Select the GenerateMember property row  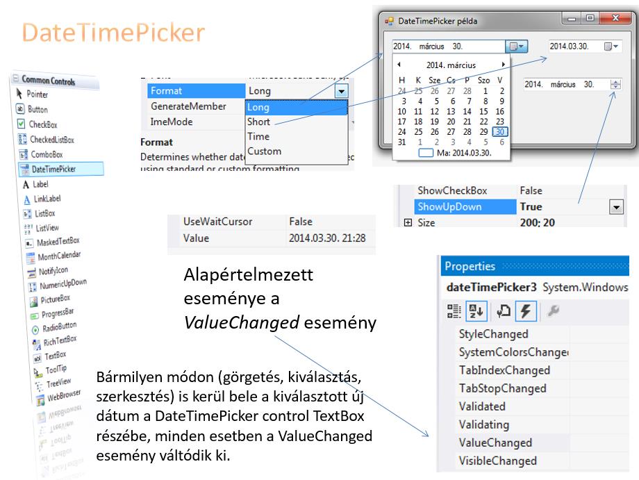click(x=196, y=106)
